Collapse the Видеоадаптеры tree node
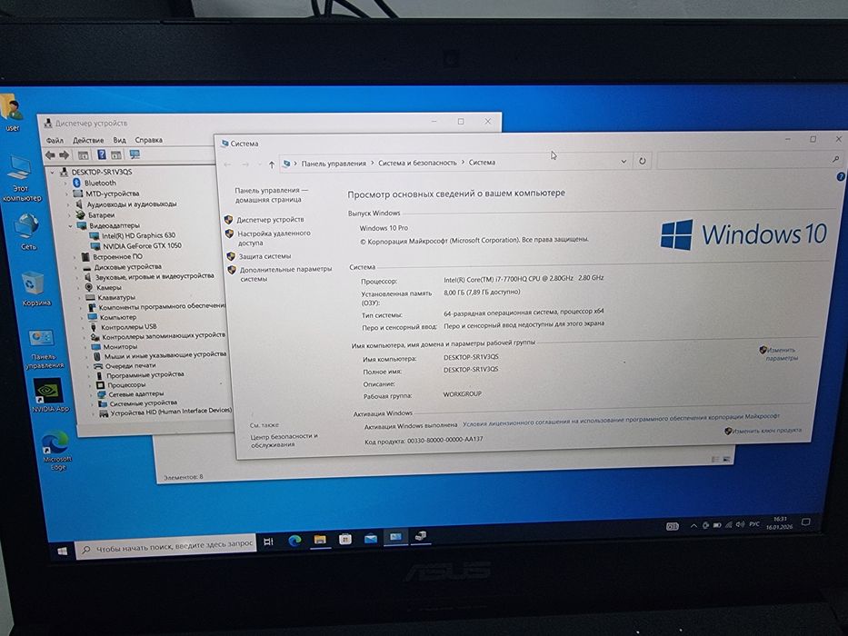 pos(71,226)
